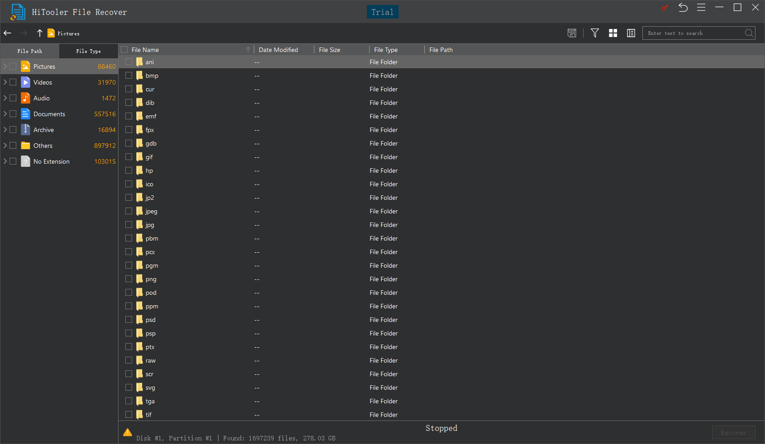Click the save scan result icon
This screenshot has height=444, width=765.
(572, 33)
